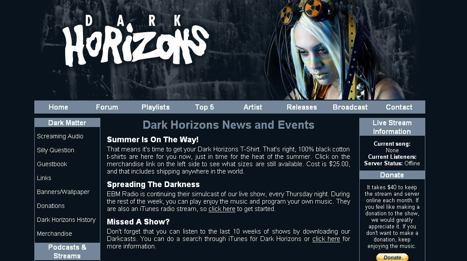Click Links in the Dark Matter sidebar
This screenshot has height=261, width=467.
click(x=44, y=178)
